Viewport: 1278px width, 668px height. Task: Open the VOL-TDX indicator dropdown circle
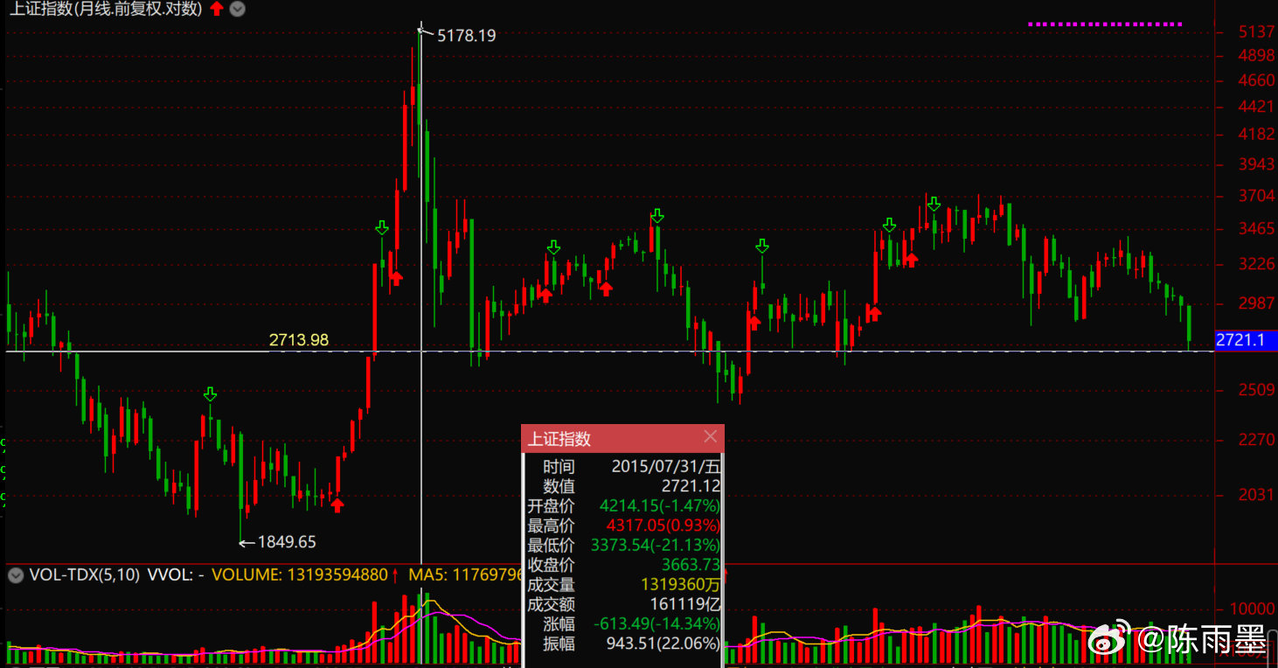tap(15, 575)
